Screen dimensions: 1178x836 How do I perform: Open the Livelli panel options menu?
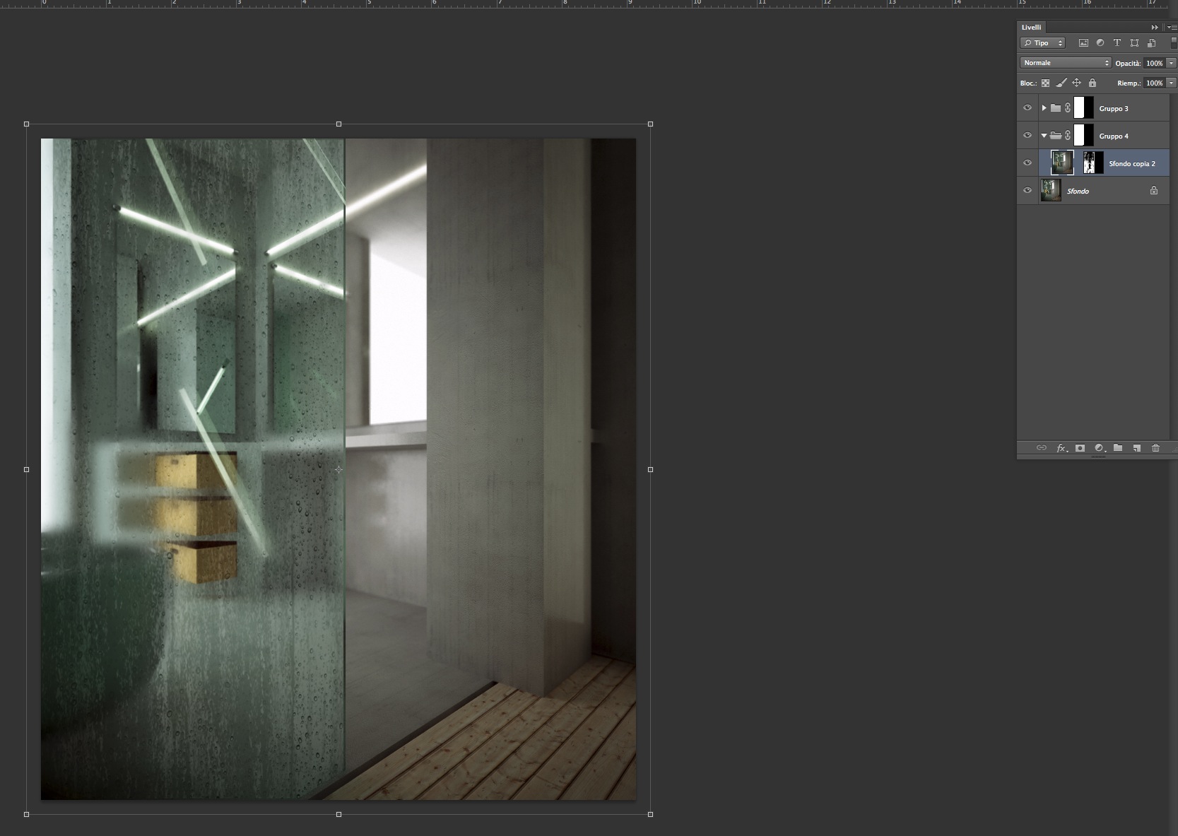pos(1172,28)
